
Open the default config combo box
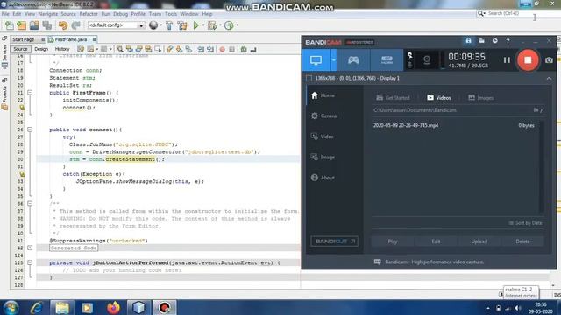point(116,25)
